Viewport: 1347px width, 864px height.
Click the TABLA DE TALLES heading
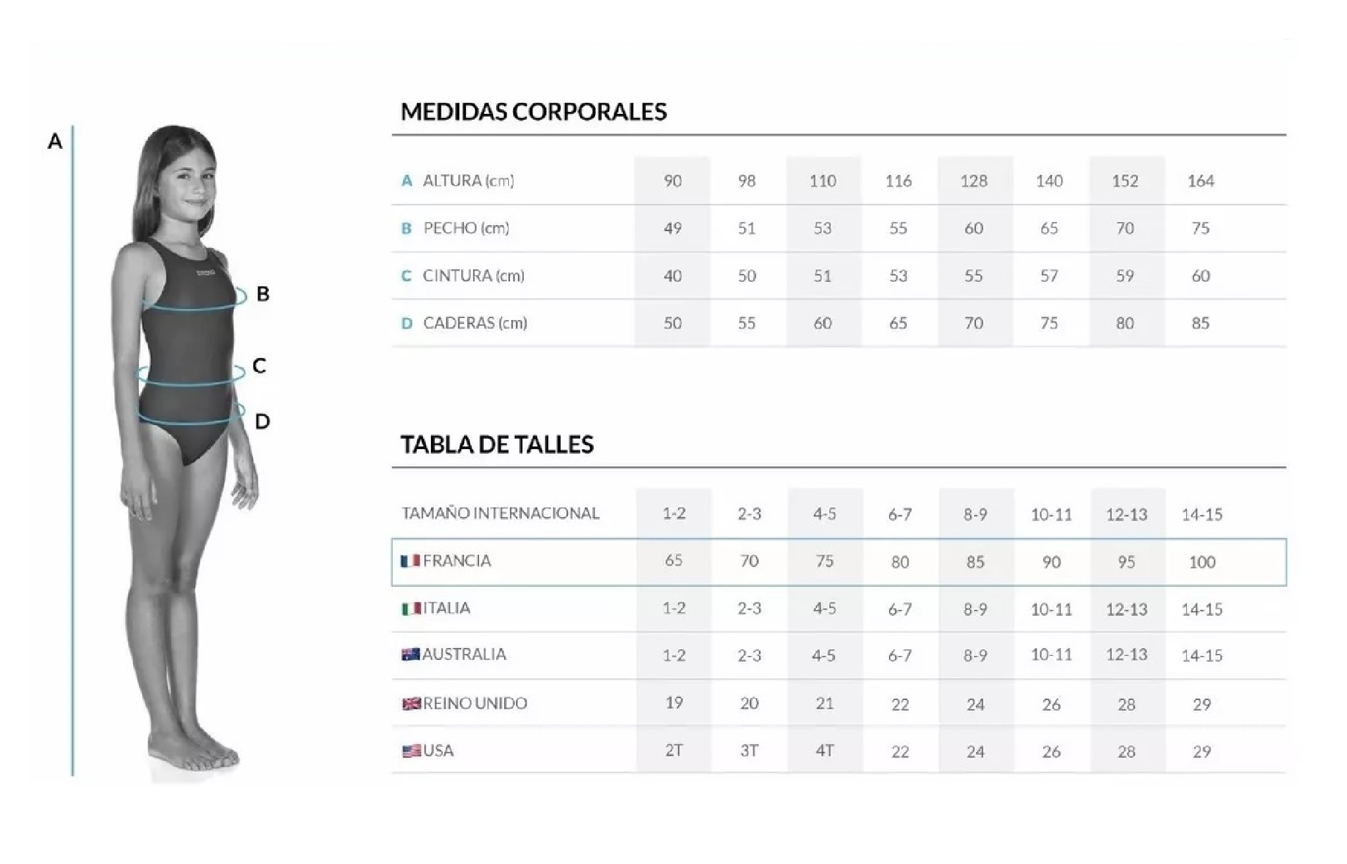tap(497, 445)
